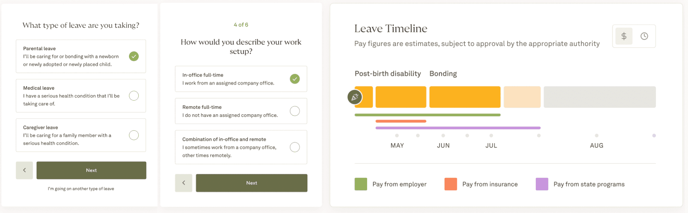Click the grey unpaid timeline segment

coord(599,97)
